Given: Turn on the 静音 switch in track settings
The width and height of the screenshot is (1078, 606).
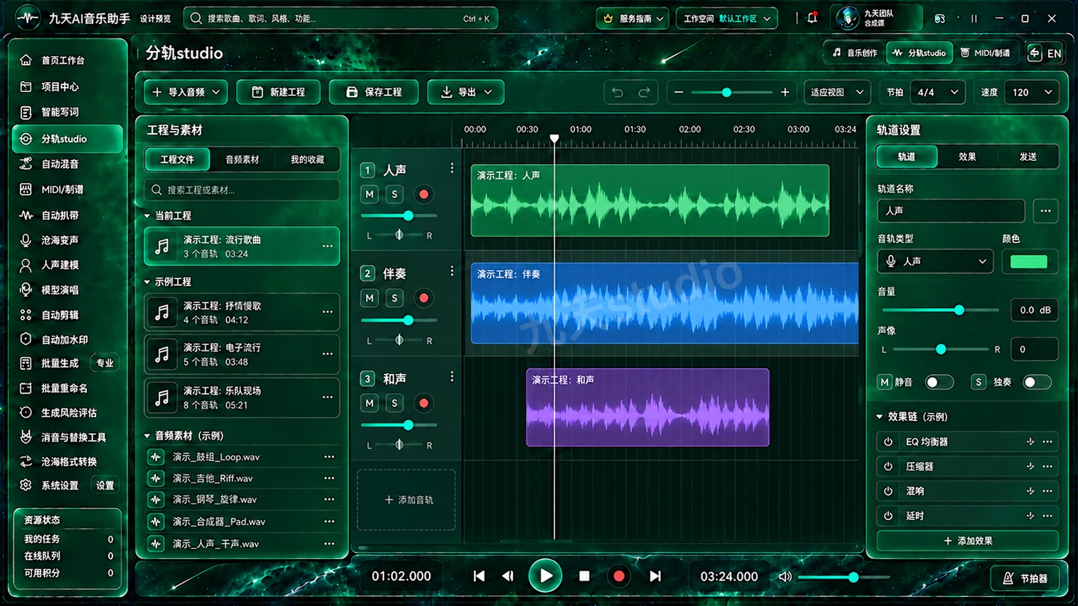Looking at the screenshot, I should point(939,382).
